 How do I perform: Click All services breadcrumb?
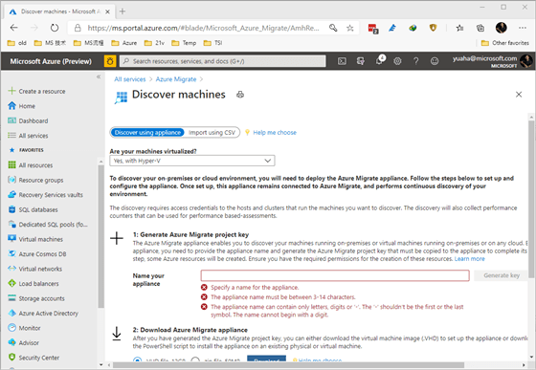coord(130,79)
